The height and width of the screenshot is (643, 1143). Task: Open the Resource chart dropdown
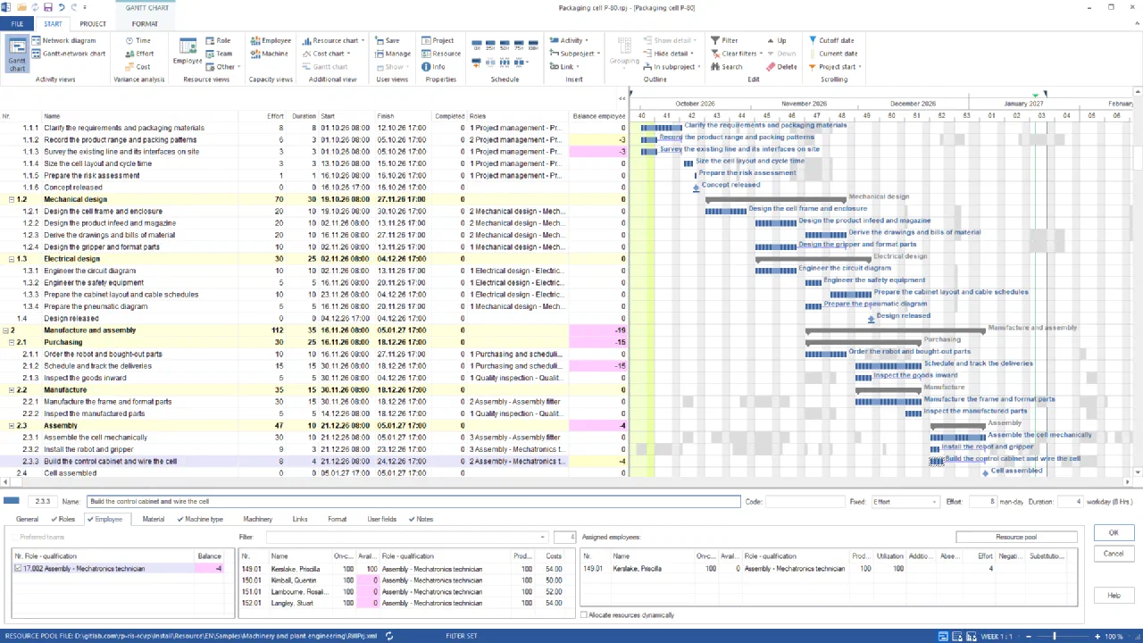click(332, 40)
